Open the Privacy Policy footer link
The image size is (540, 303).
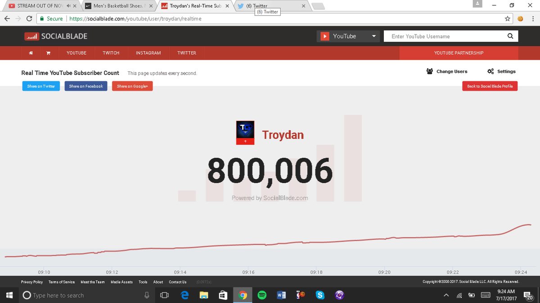(32, 282)
